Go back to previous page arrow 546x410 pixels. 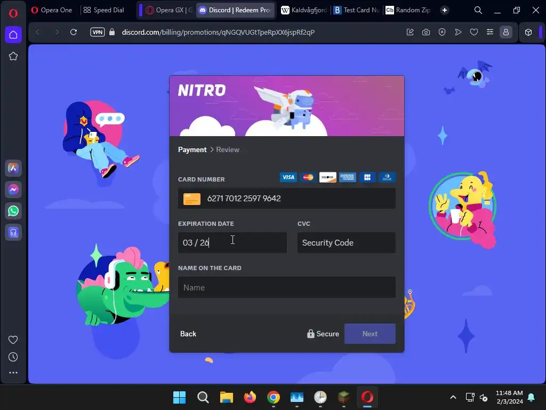(x=37, y=32)
